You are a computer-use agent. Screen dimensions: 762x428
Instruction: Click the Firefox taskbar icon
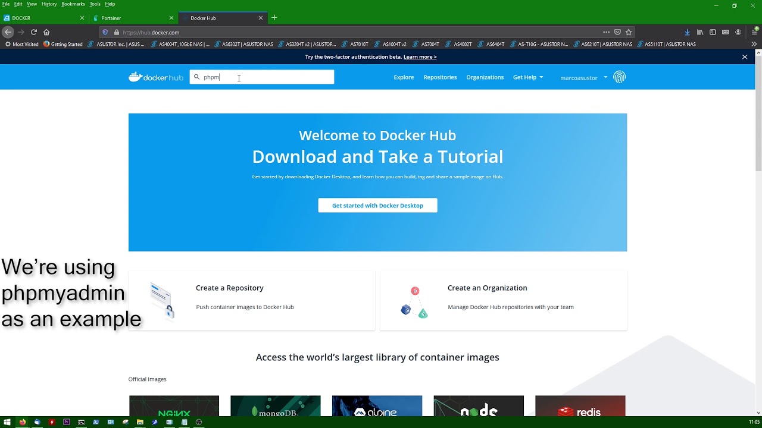tap(23, 422)
